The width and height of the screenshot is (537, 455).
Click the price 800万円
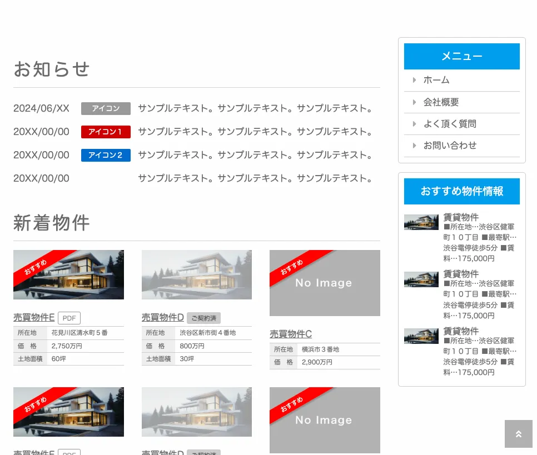point(192,346)
